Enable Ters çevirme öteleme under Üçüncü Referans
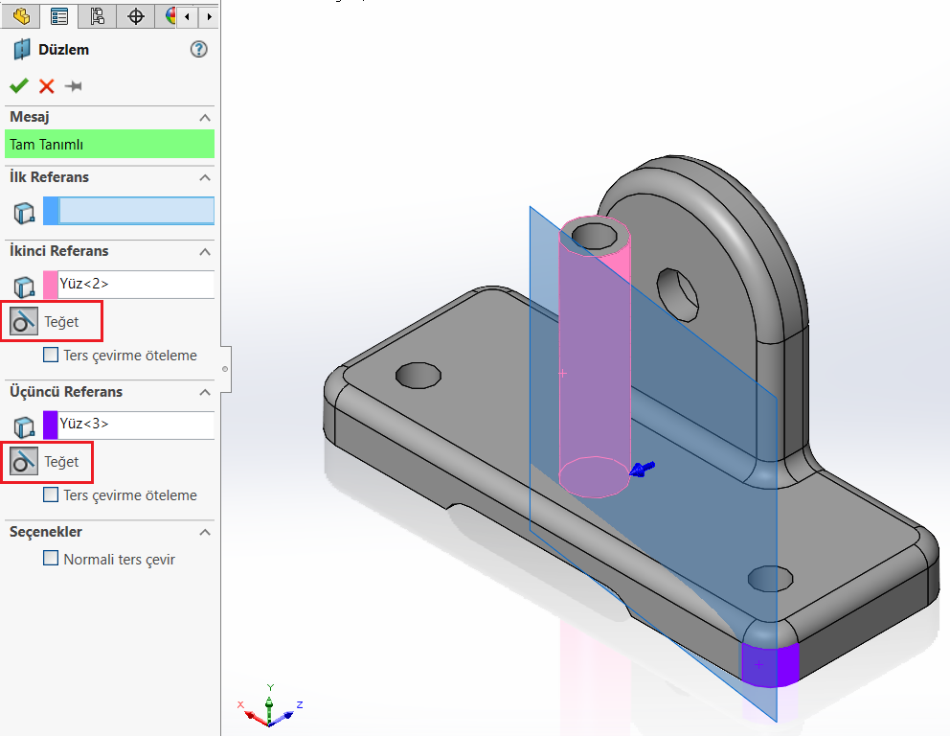Screen dimensions: 950x736 (x=52, y=495)
